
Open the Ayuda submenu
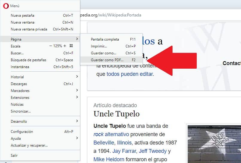(x=40, y=139)
